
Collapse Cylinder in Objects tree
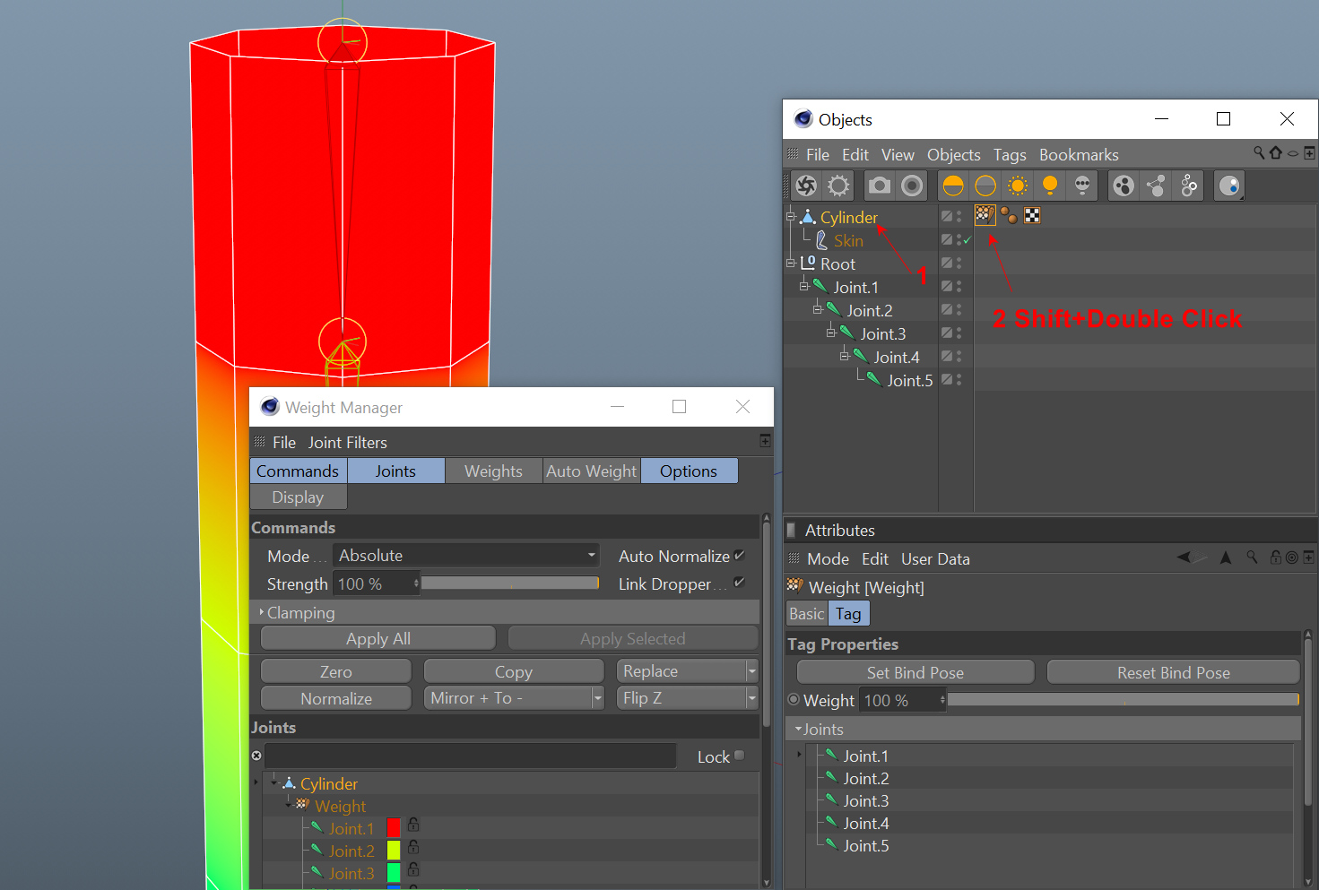click(x=791, y=216)
